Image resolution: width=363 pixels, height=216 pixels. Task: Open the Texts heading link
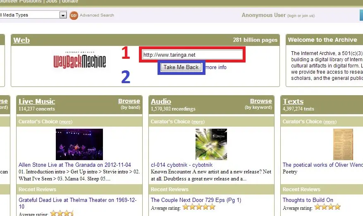pos(293,101)
